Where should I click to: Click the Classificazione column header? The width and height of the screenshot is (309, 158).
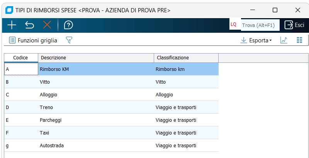tap(186, 58)
